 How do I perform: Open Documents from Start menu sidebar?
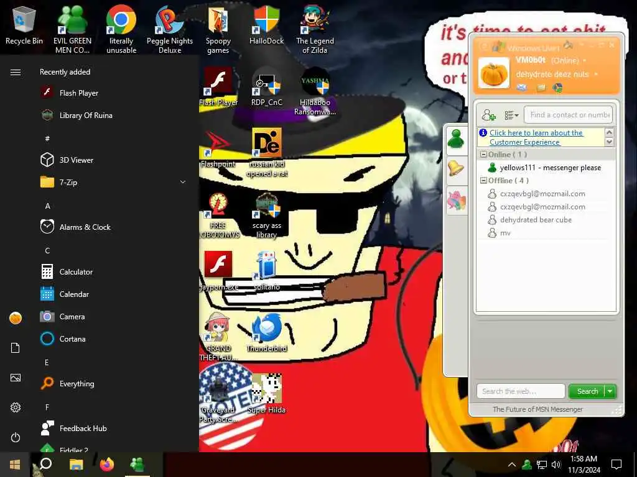[x=16, y=348]
